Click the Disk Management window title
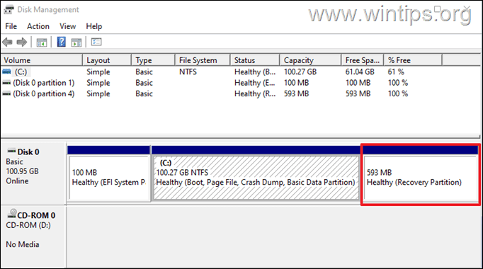The width and height of the screenshot is (483, 269). click(48, 10)
